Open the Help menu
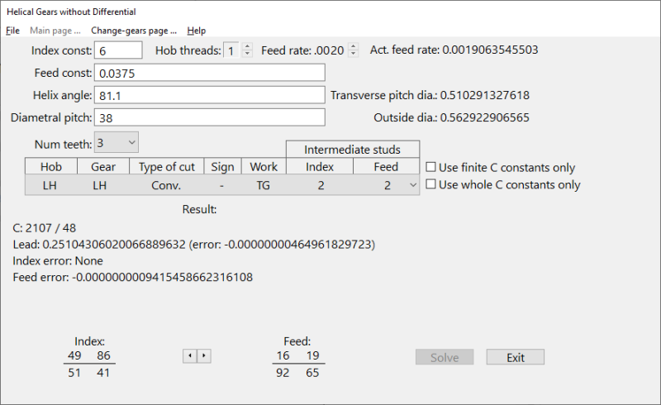 [x=196, y=31]
